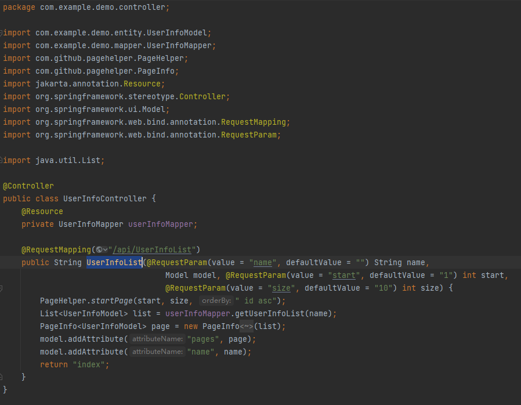The image size is (521, 405).
Task: Click the "index" return string
Action: pos(89,365)
